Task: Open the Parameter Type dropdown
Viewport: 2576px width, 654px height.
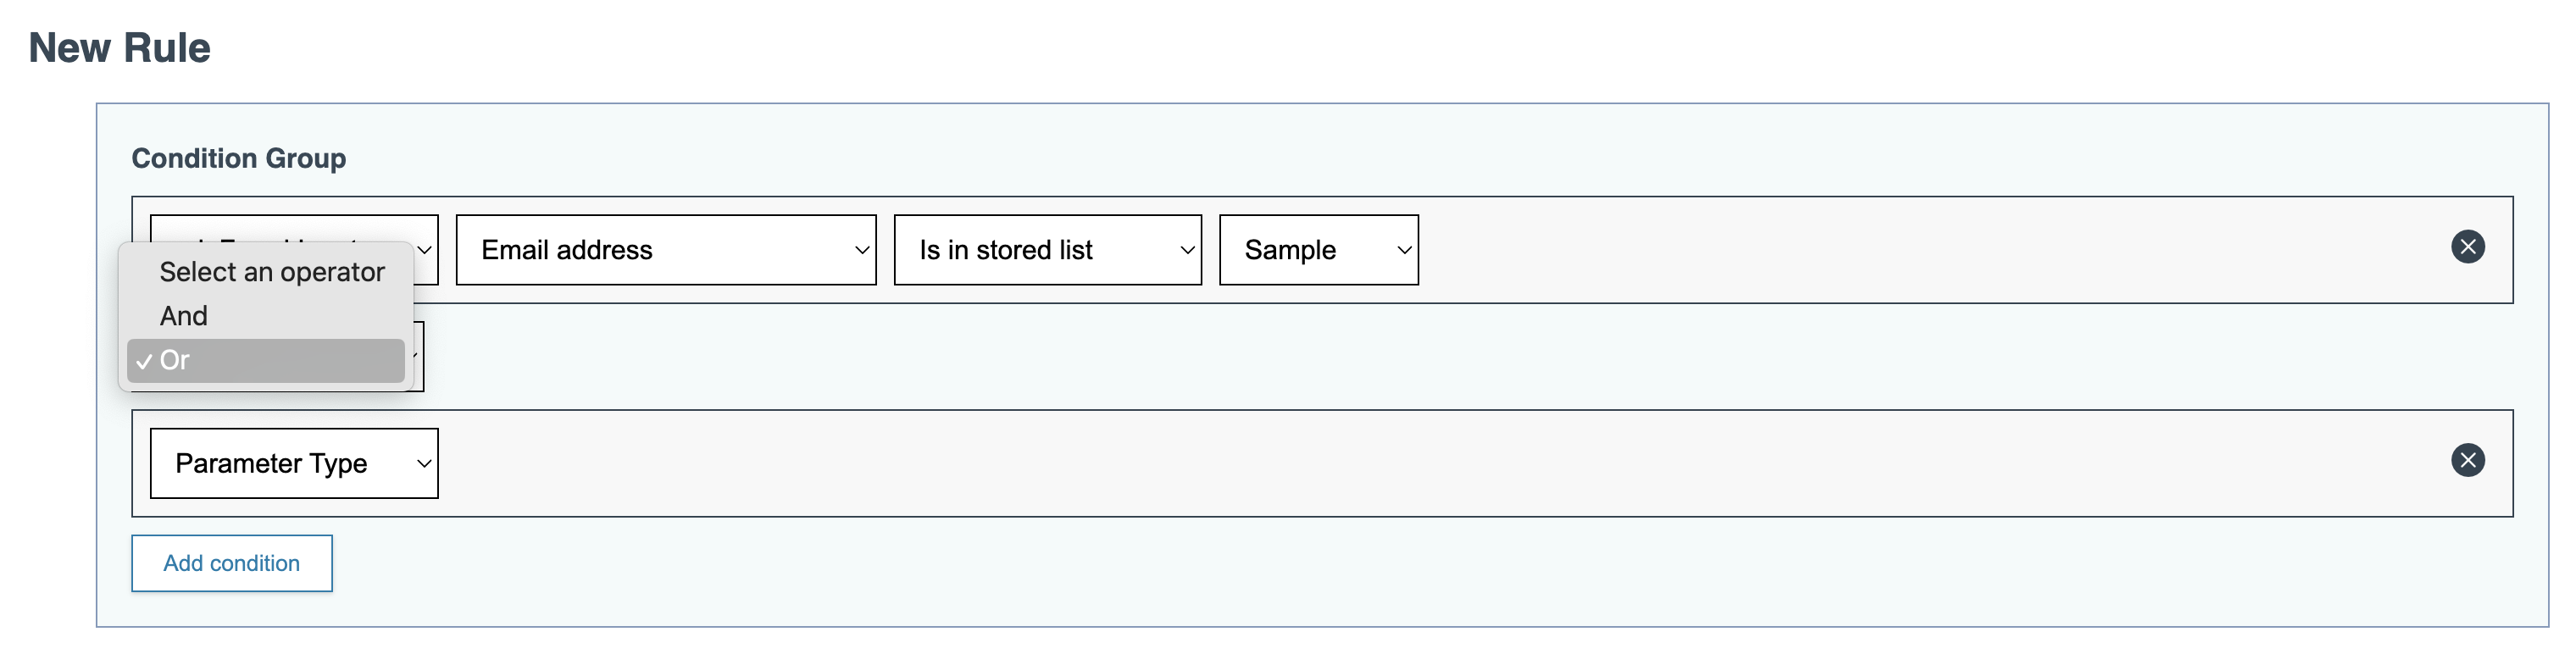Action: (x=293, y=463)
